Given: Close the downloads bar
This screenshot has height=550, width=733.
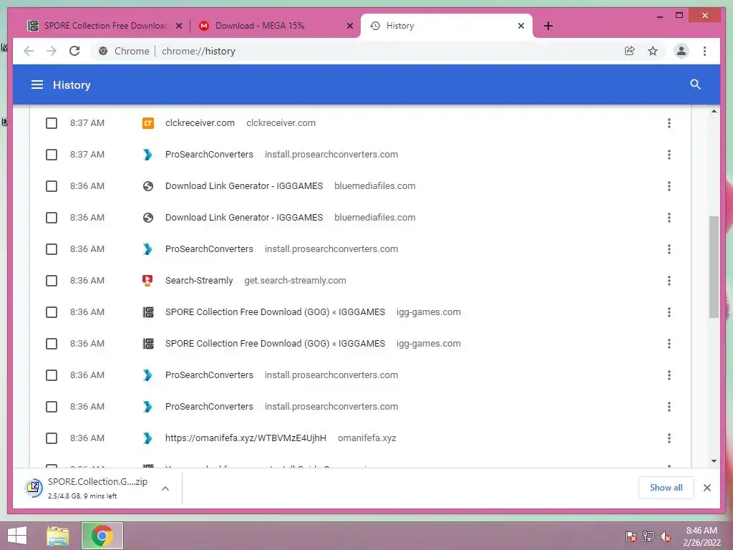Looking at the screenshot, I should [707, 488].
